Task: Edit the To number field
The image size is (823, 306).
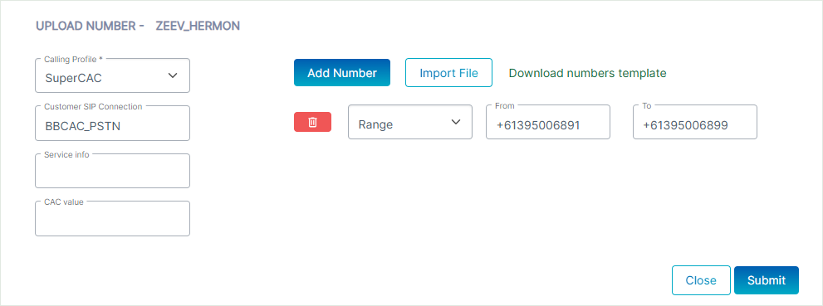Action: [695, 122]
